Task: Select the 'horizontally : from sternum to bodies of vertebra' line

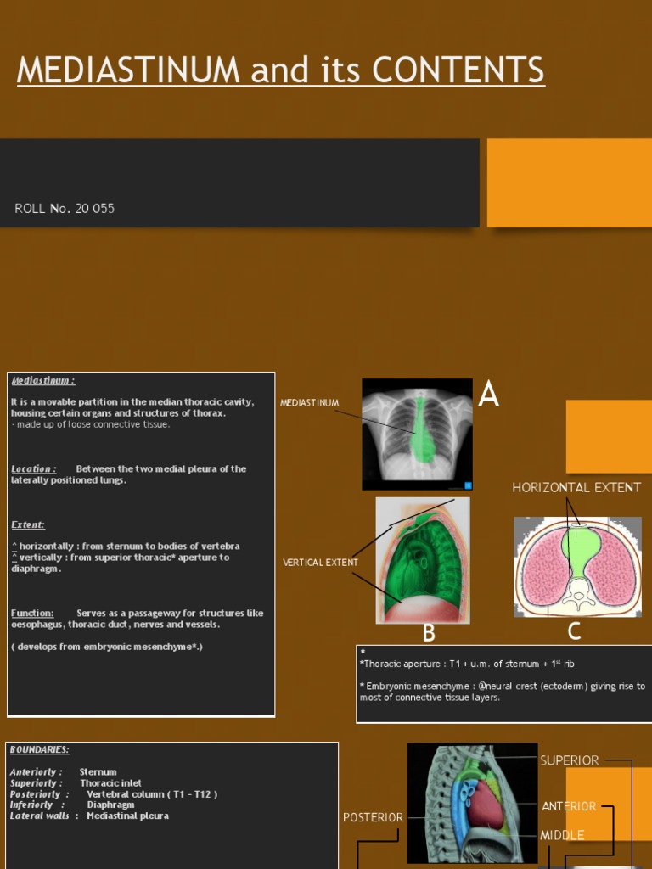Action: (x=126, y=546)
